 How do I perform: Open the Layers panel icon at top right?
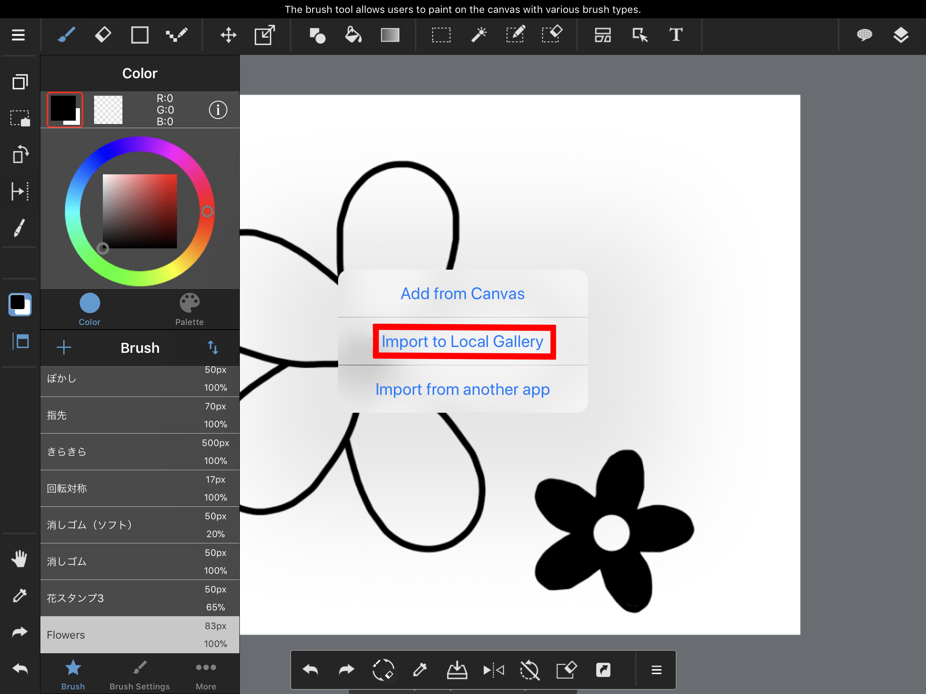tap(902, 35)
